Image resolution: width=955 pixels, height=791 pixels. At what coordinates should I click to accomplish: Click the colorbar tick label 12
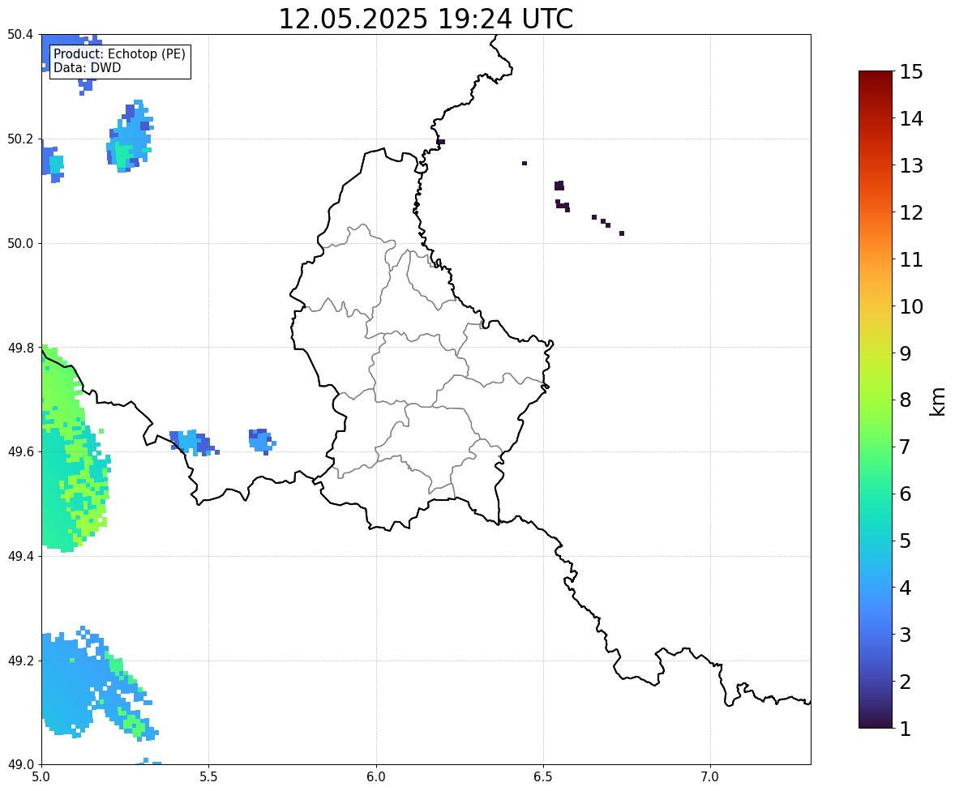[911, 212]
